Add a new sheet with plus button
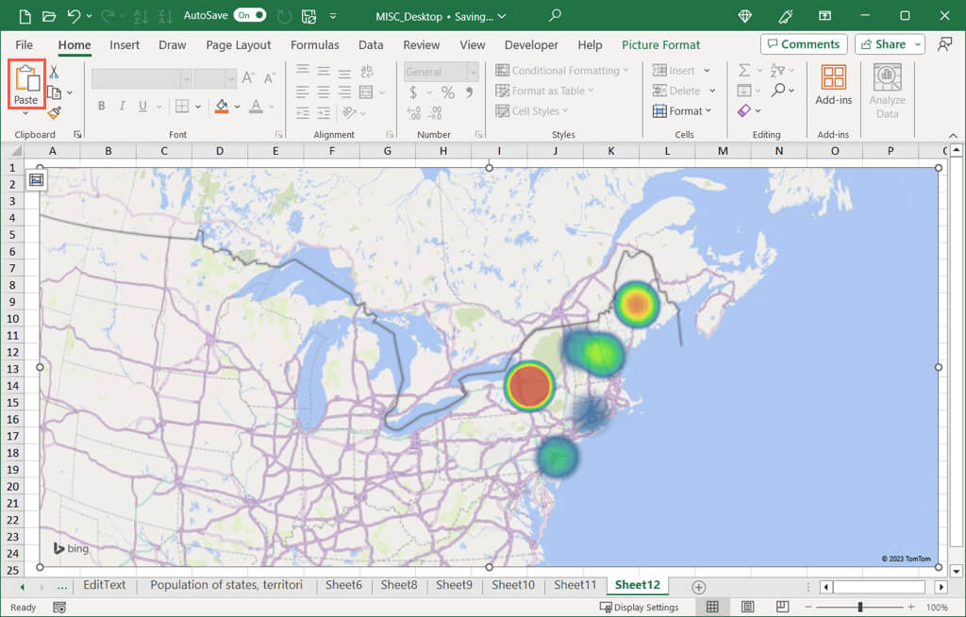The image size is (966, 617). click(x=698, y=586)
